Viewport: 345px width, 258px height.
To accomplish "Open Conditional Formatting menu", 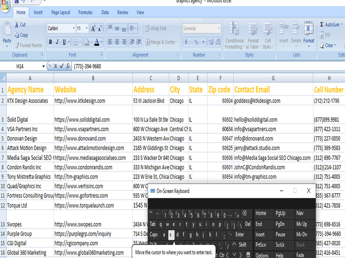I will [235, 35].
